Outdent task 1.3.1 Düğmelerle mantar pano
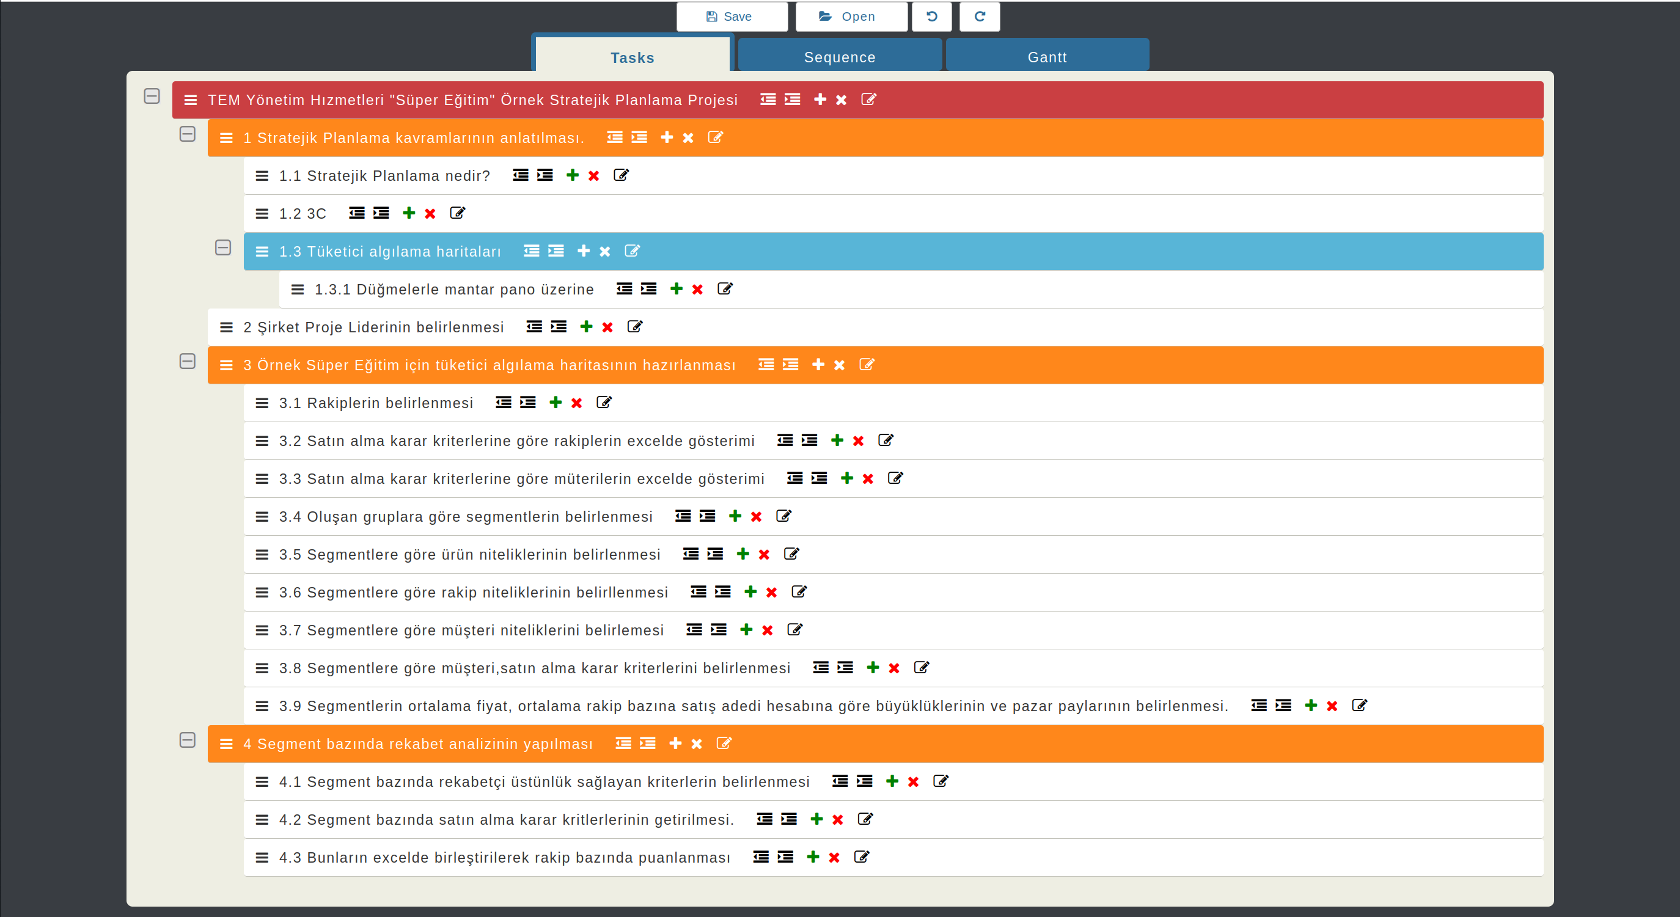This screenshot has width=1680, height=917. pyautogui.click(x=624, y=290)
